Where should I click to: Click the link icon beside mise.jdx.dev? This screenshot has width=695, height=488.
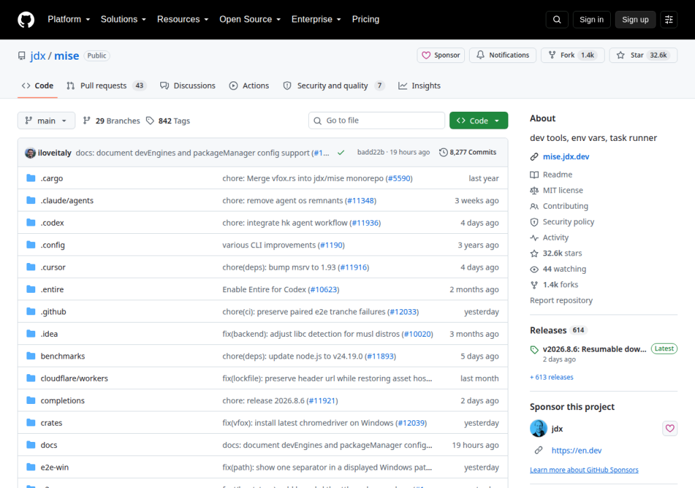pyautogui.click(x=534, y=157)
